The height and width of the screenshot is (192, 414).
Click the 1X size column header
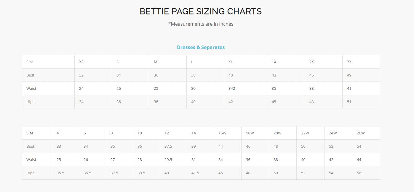pos(274,62)
